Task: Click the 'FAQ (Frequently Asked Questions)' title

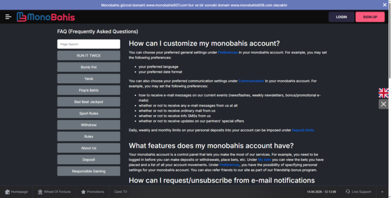Action: coord(98,31)
